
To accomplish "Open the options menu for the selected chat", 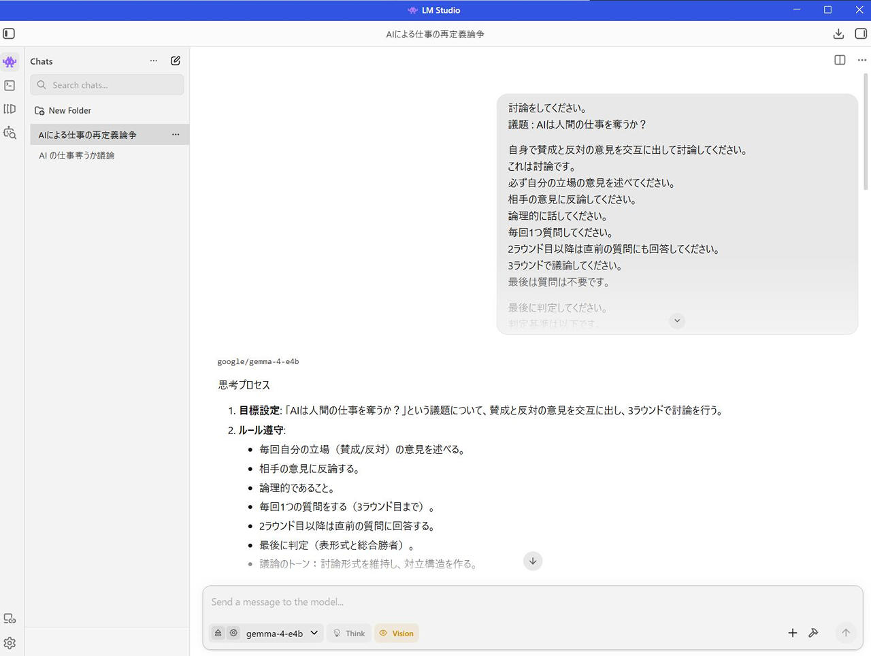I will coord(176,135).
